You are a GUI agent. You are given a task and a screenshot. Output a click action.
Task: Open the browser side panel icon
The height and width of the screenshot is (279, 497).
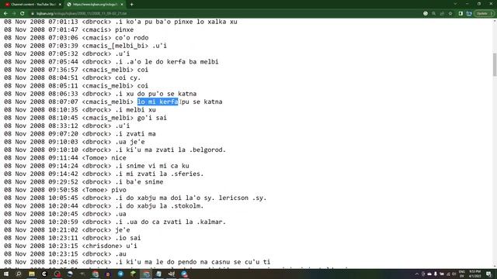pos(461,14)
